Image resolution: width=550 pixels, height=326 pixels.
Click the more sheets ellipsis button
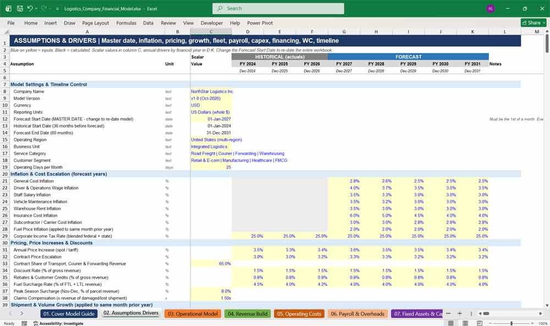(x=448, y=313)
